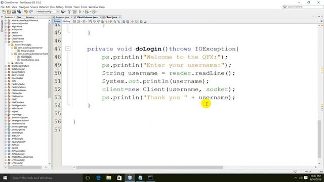Click the Stop Macro Recording icon
This screenshot has width=324, height=182.
[x=136, y=21]
